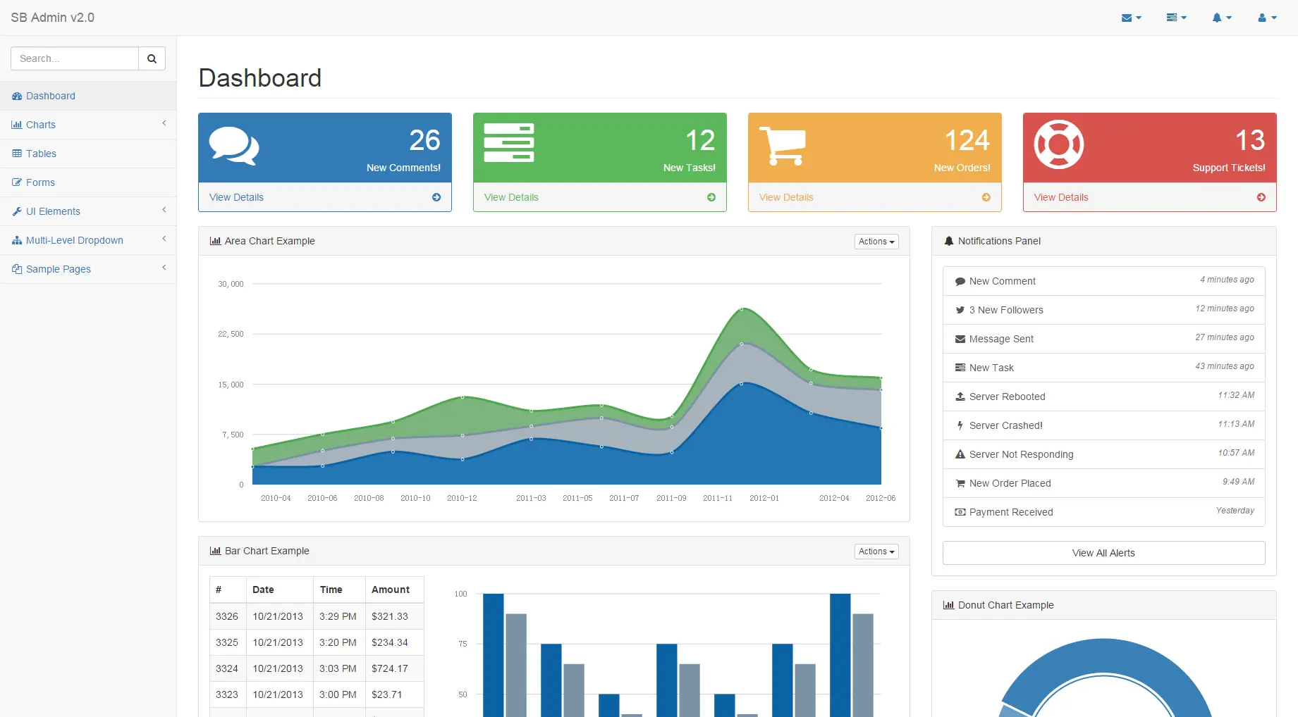Screen dimensions: 1298x717
Task: Click View Details on New Orders card
Action: [786, 197]
